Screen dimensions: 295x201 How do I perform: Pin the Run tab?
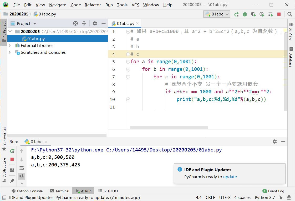pos(12,181)
